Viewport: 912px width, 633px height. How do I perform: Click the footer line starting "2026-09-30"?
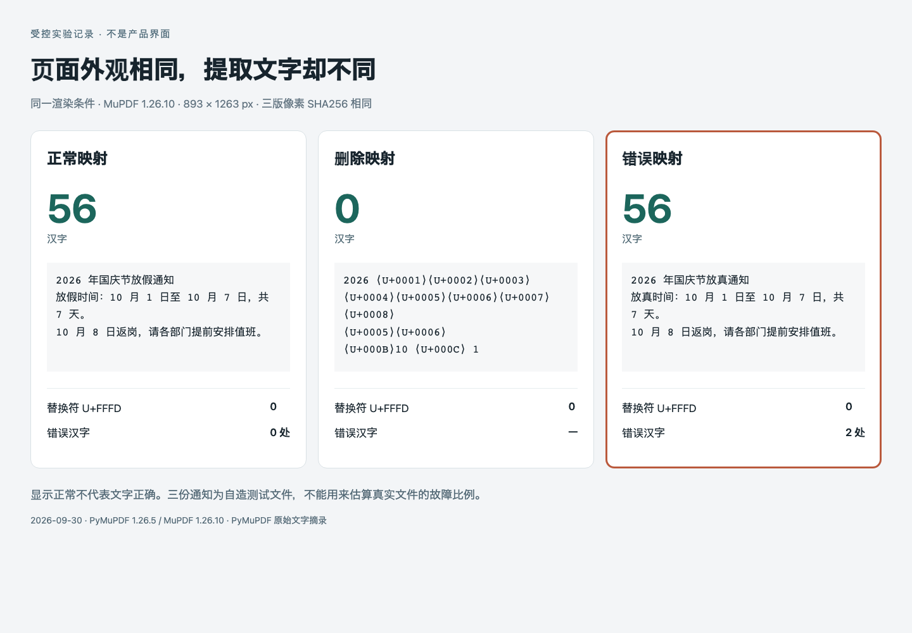click(x=179, y=520)
